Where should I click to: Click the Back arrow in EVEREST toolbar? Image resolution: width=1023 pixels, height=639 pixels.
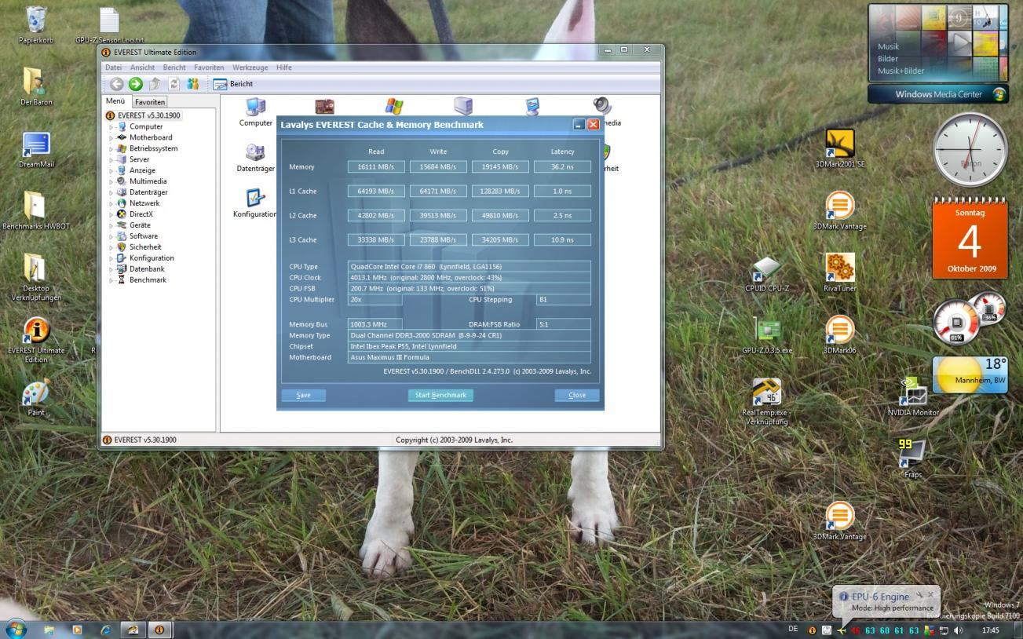(x=116, y=84)
